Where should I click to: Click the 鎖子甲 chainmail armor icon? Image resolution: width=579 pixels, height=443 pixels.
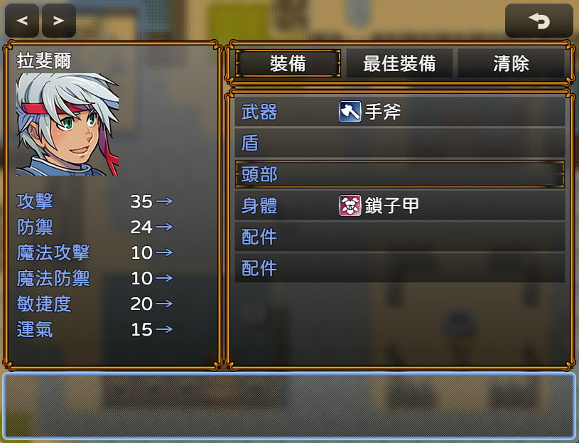coord(350,206)
